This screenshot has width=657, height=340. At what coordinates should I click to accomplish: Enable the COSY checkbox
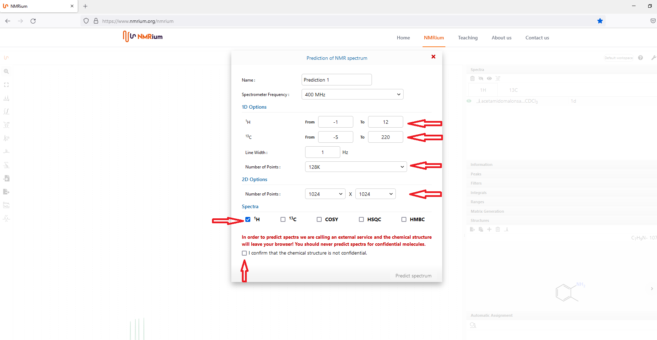pos(319,219)
